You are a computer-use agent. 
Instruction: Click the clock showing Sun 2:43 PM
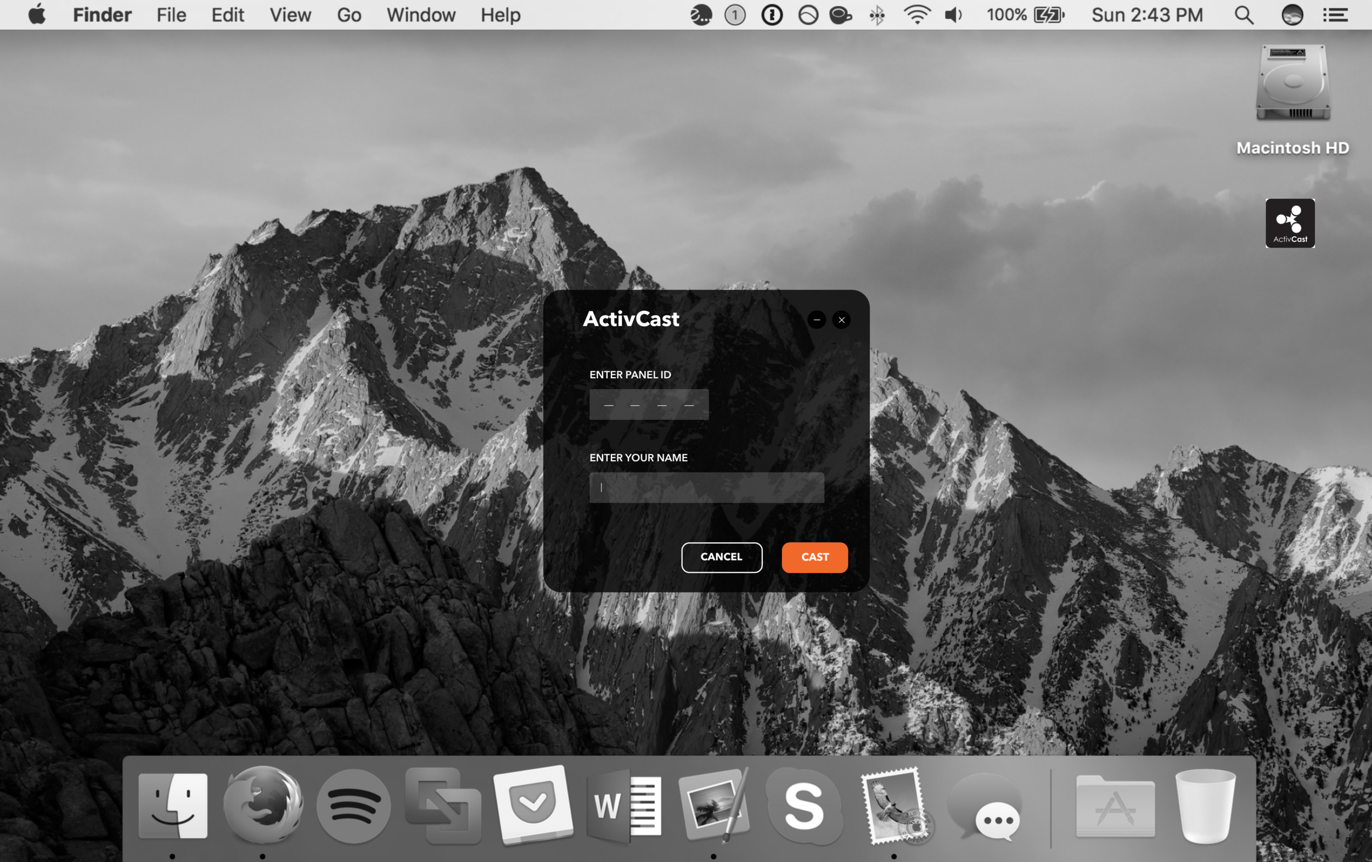[1147, 15]
